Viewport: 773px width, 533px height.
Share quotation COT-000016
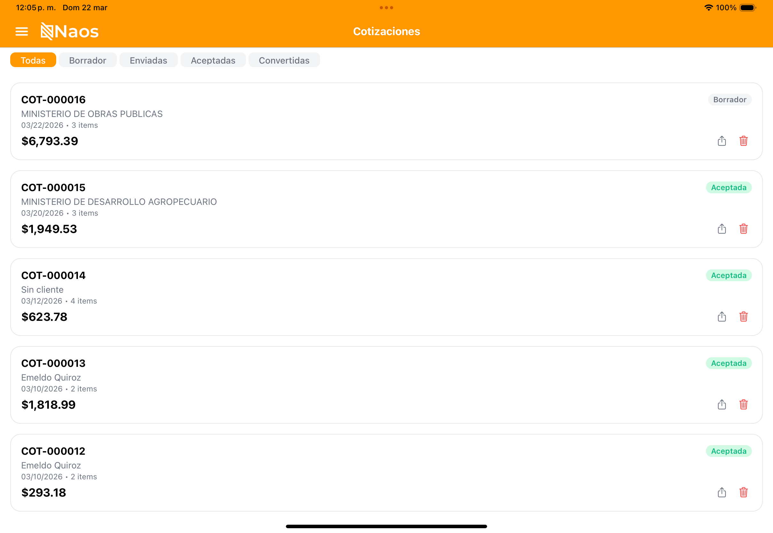(722, 141)
